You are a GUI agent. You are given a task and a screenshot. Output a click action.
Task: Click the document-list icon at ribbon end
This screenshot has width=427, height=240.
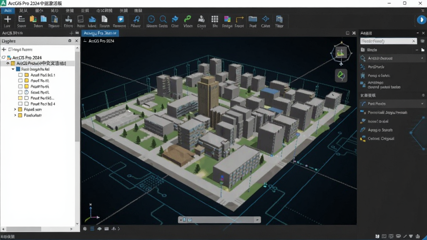pos(279,19)
